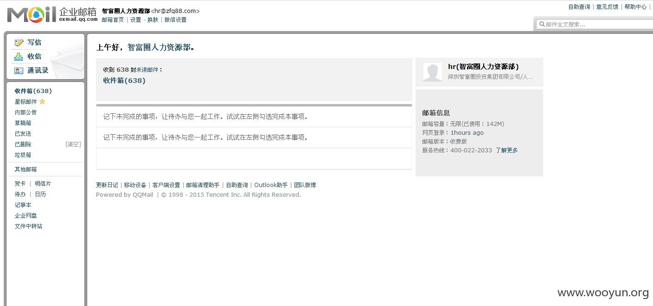Open the 内部公告 folder
653x306 pixels.
click(26, 112)
